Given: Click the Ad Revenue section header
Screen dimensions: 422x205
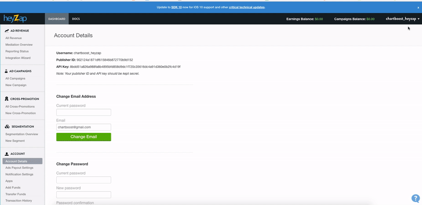Looking at the screenshot, I should tap(20, 31).
